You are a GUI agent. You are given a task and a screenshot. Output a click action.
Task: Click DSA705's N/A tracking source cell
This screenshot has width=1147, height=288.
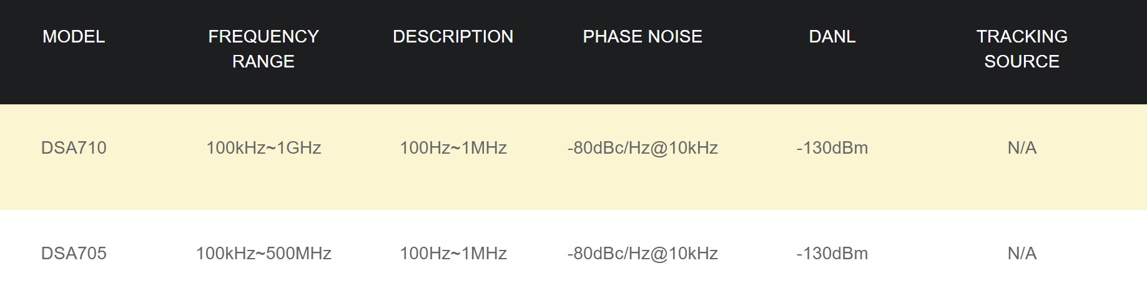(1022, 254)
